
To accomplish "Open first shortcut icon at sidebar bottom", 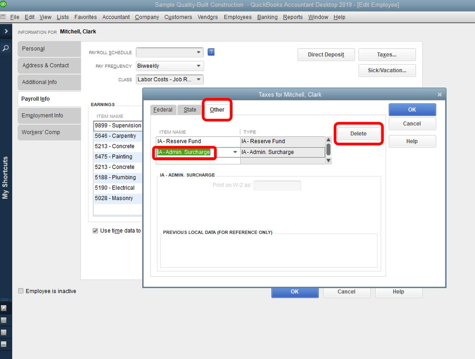I will pos(4,308).
